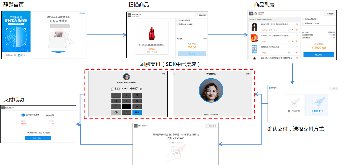Click the large face preview circle
Image resolution: width=344 pixels, height=165 pixels.
pyautogui.click(x=211, y=91)
